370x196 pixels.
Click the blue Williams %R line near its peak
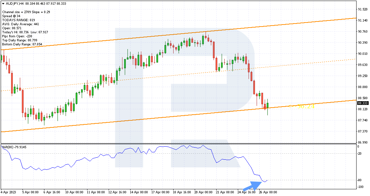[x=203, y=145]
